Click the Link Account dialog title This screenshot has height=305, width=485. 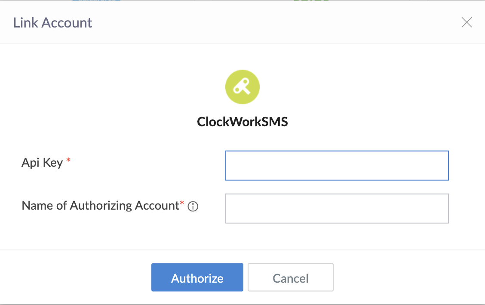click(52, 23)
